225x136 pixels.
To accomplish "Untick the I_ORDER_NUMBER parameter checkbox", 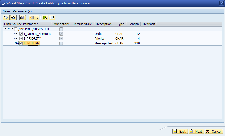I will [x=21, y=34].
